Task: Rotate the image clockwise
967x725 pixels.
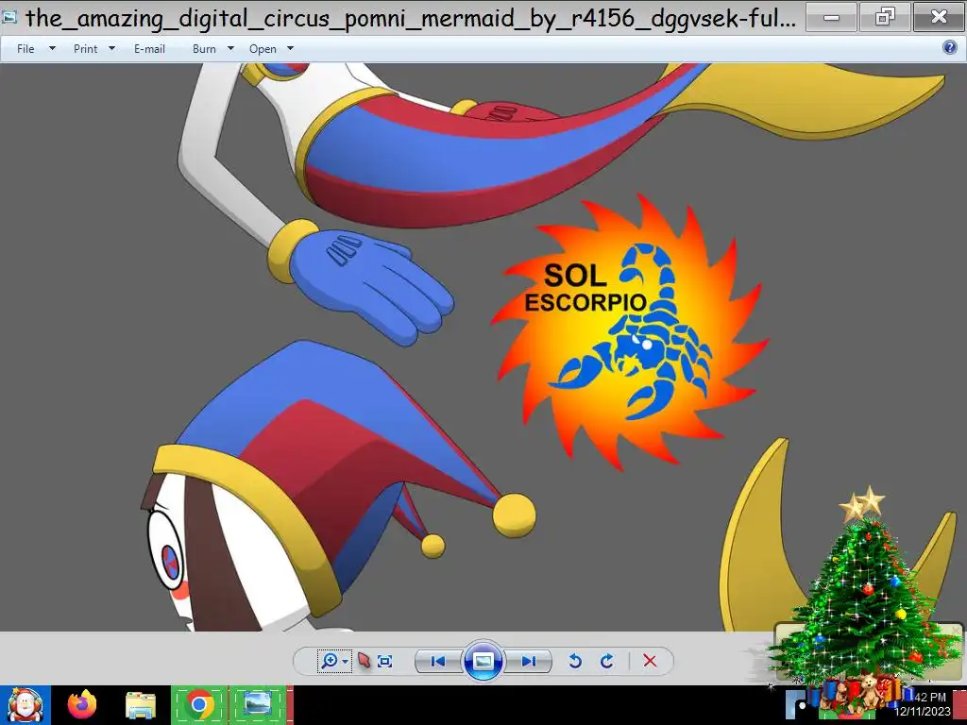Action: point(607,662)
